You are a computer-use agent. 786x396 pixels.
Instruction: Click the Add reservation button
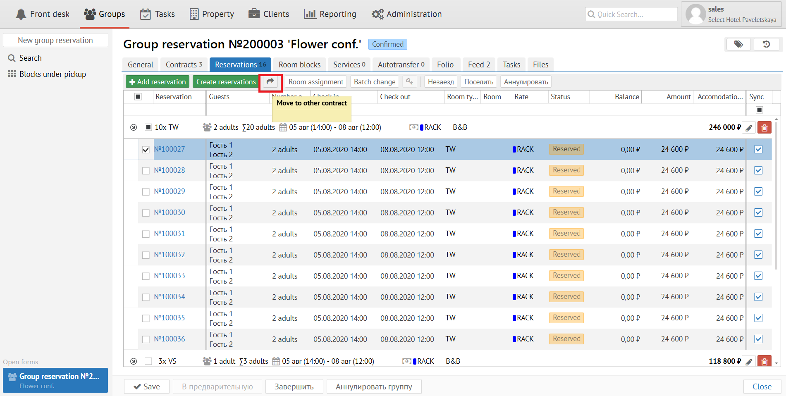pyautogui.click(x=158, y=82)
